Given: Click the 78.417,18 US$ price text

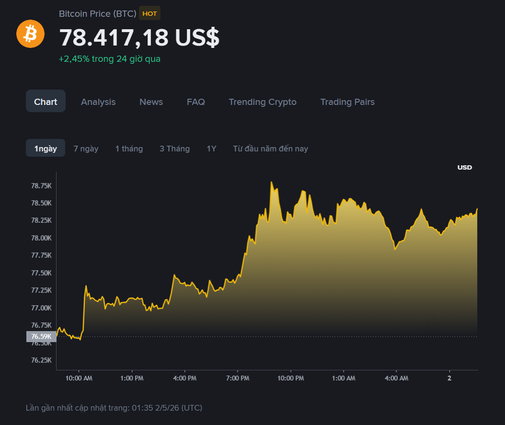Looking at the screenshot, I should tap(139, 38).
